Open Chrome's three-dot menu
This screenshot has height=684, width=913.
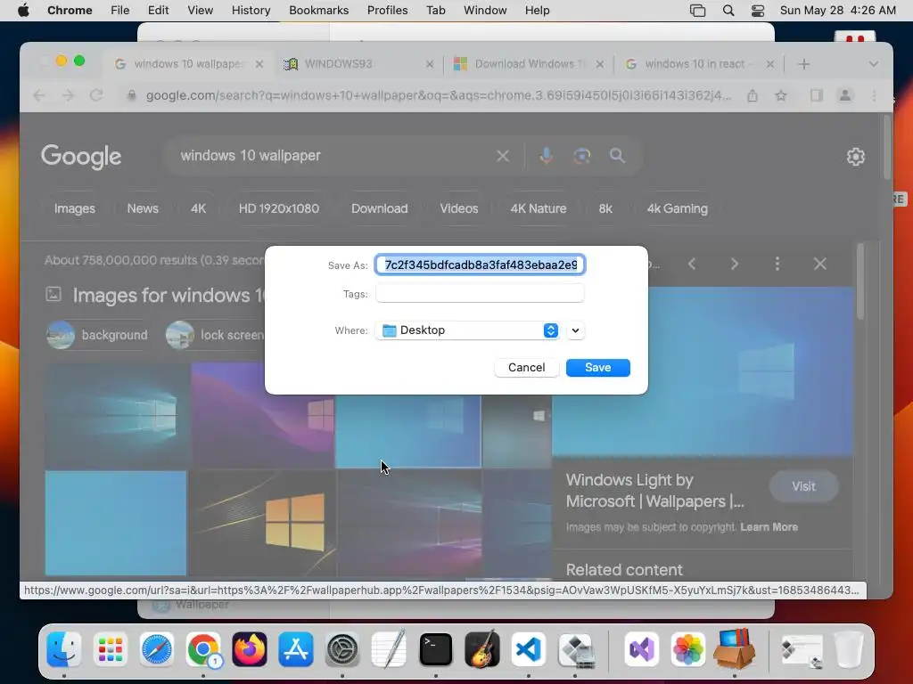874,95
